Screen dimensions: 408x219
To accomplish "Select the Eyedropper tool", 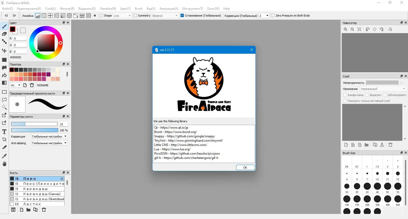I will coord(4,156).
